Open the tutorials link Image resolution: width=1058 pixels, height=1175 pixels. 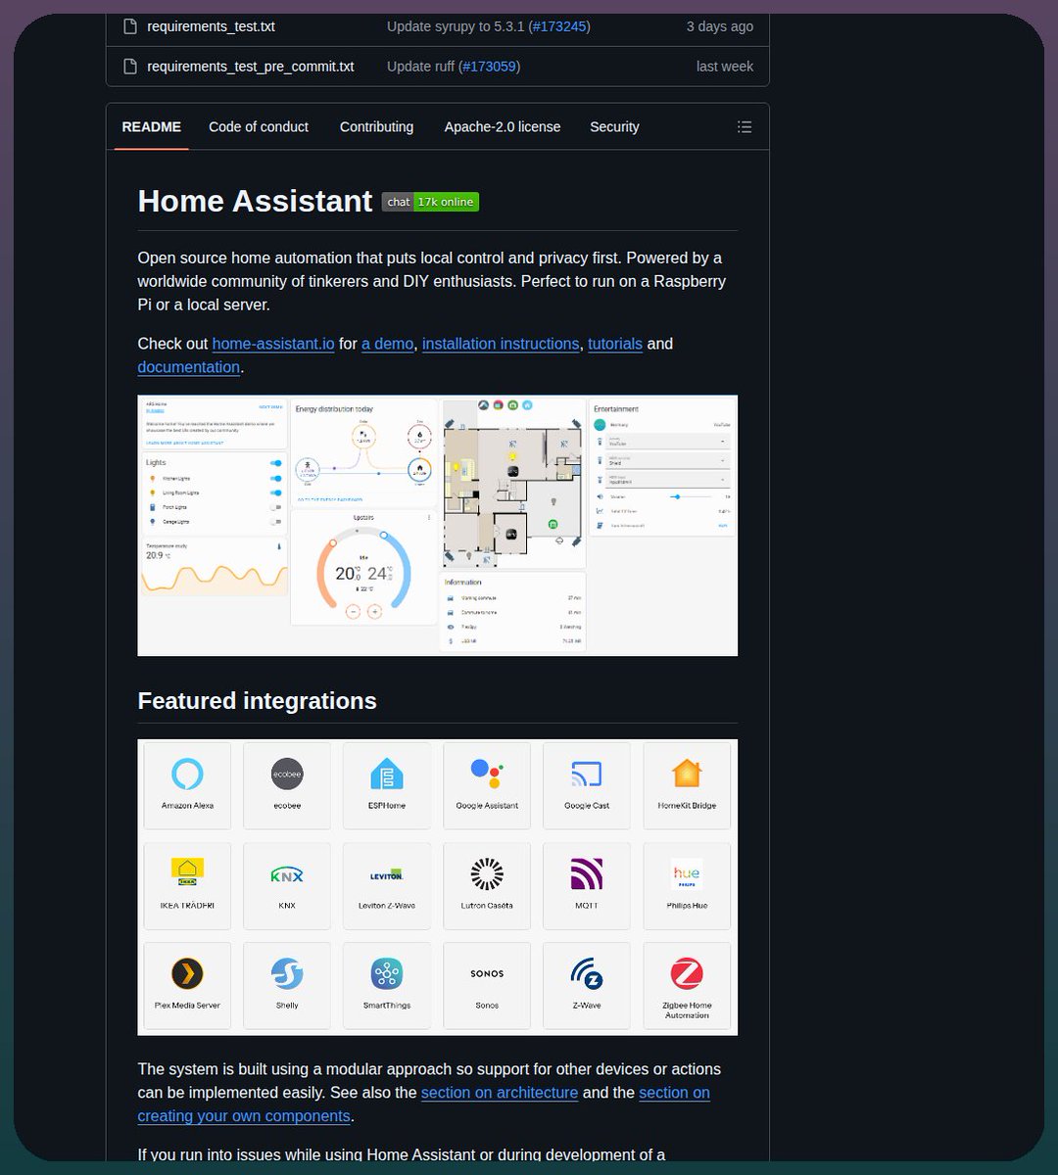(x=615, y=344)
